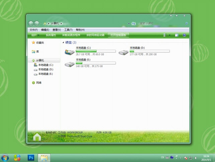Viewport: 215px width, 162px height.
Task: Select the C: drive icon in main pane
Action: [x=70, y=52]
